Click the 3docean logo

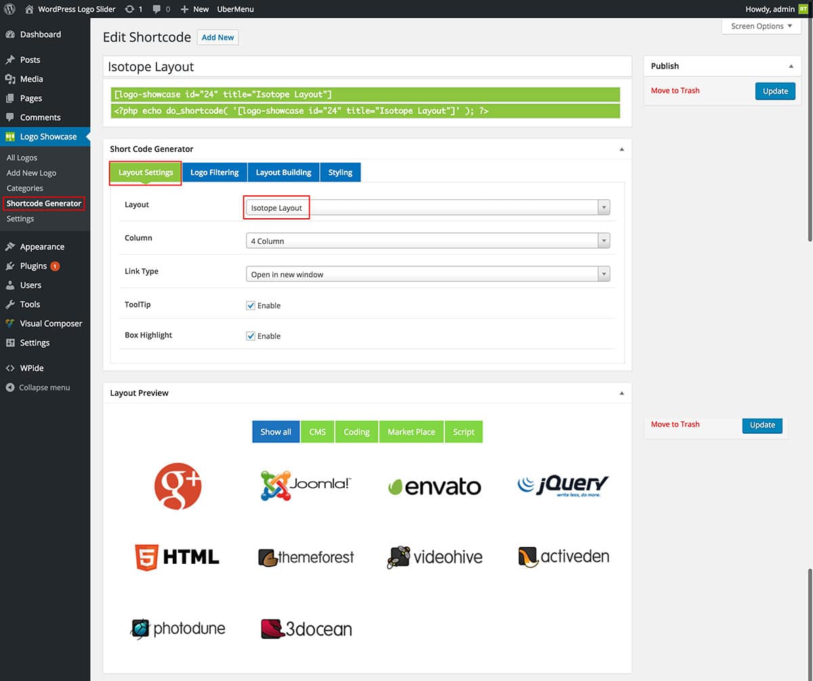(306, 629)
